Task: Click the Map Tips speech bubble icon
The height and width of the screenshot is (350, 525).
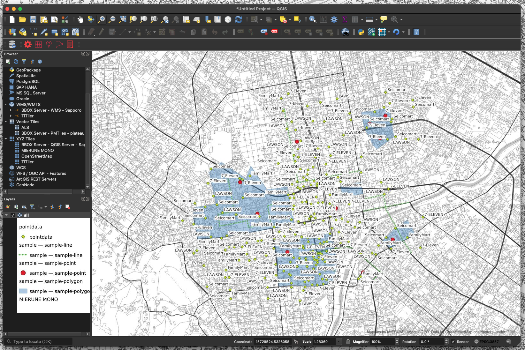Action: click(x=384, y=20)
